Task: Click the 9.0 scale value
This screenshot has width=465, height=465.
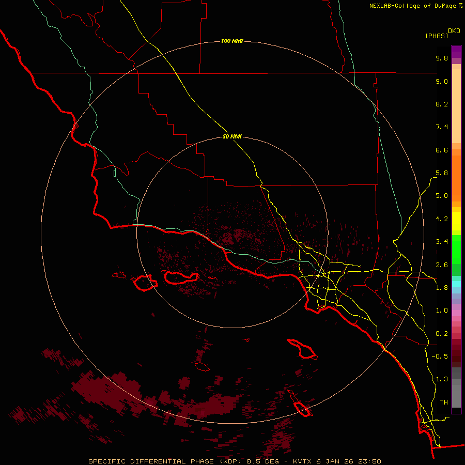Action: click(442, 81)
